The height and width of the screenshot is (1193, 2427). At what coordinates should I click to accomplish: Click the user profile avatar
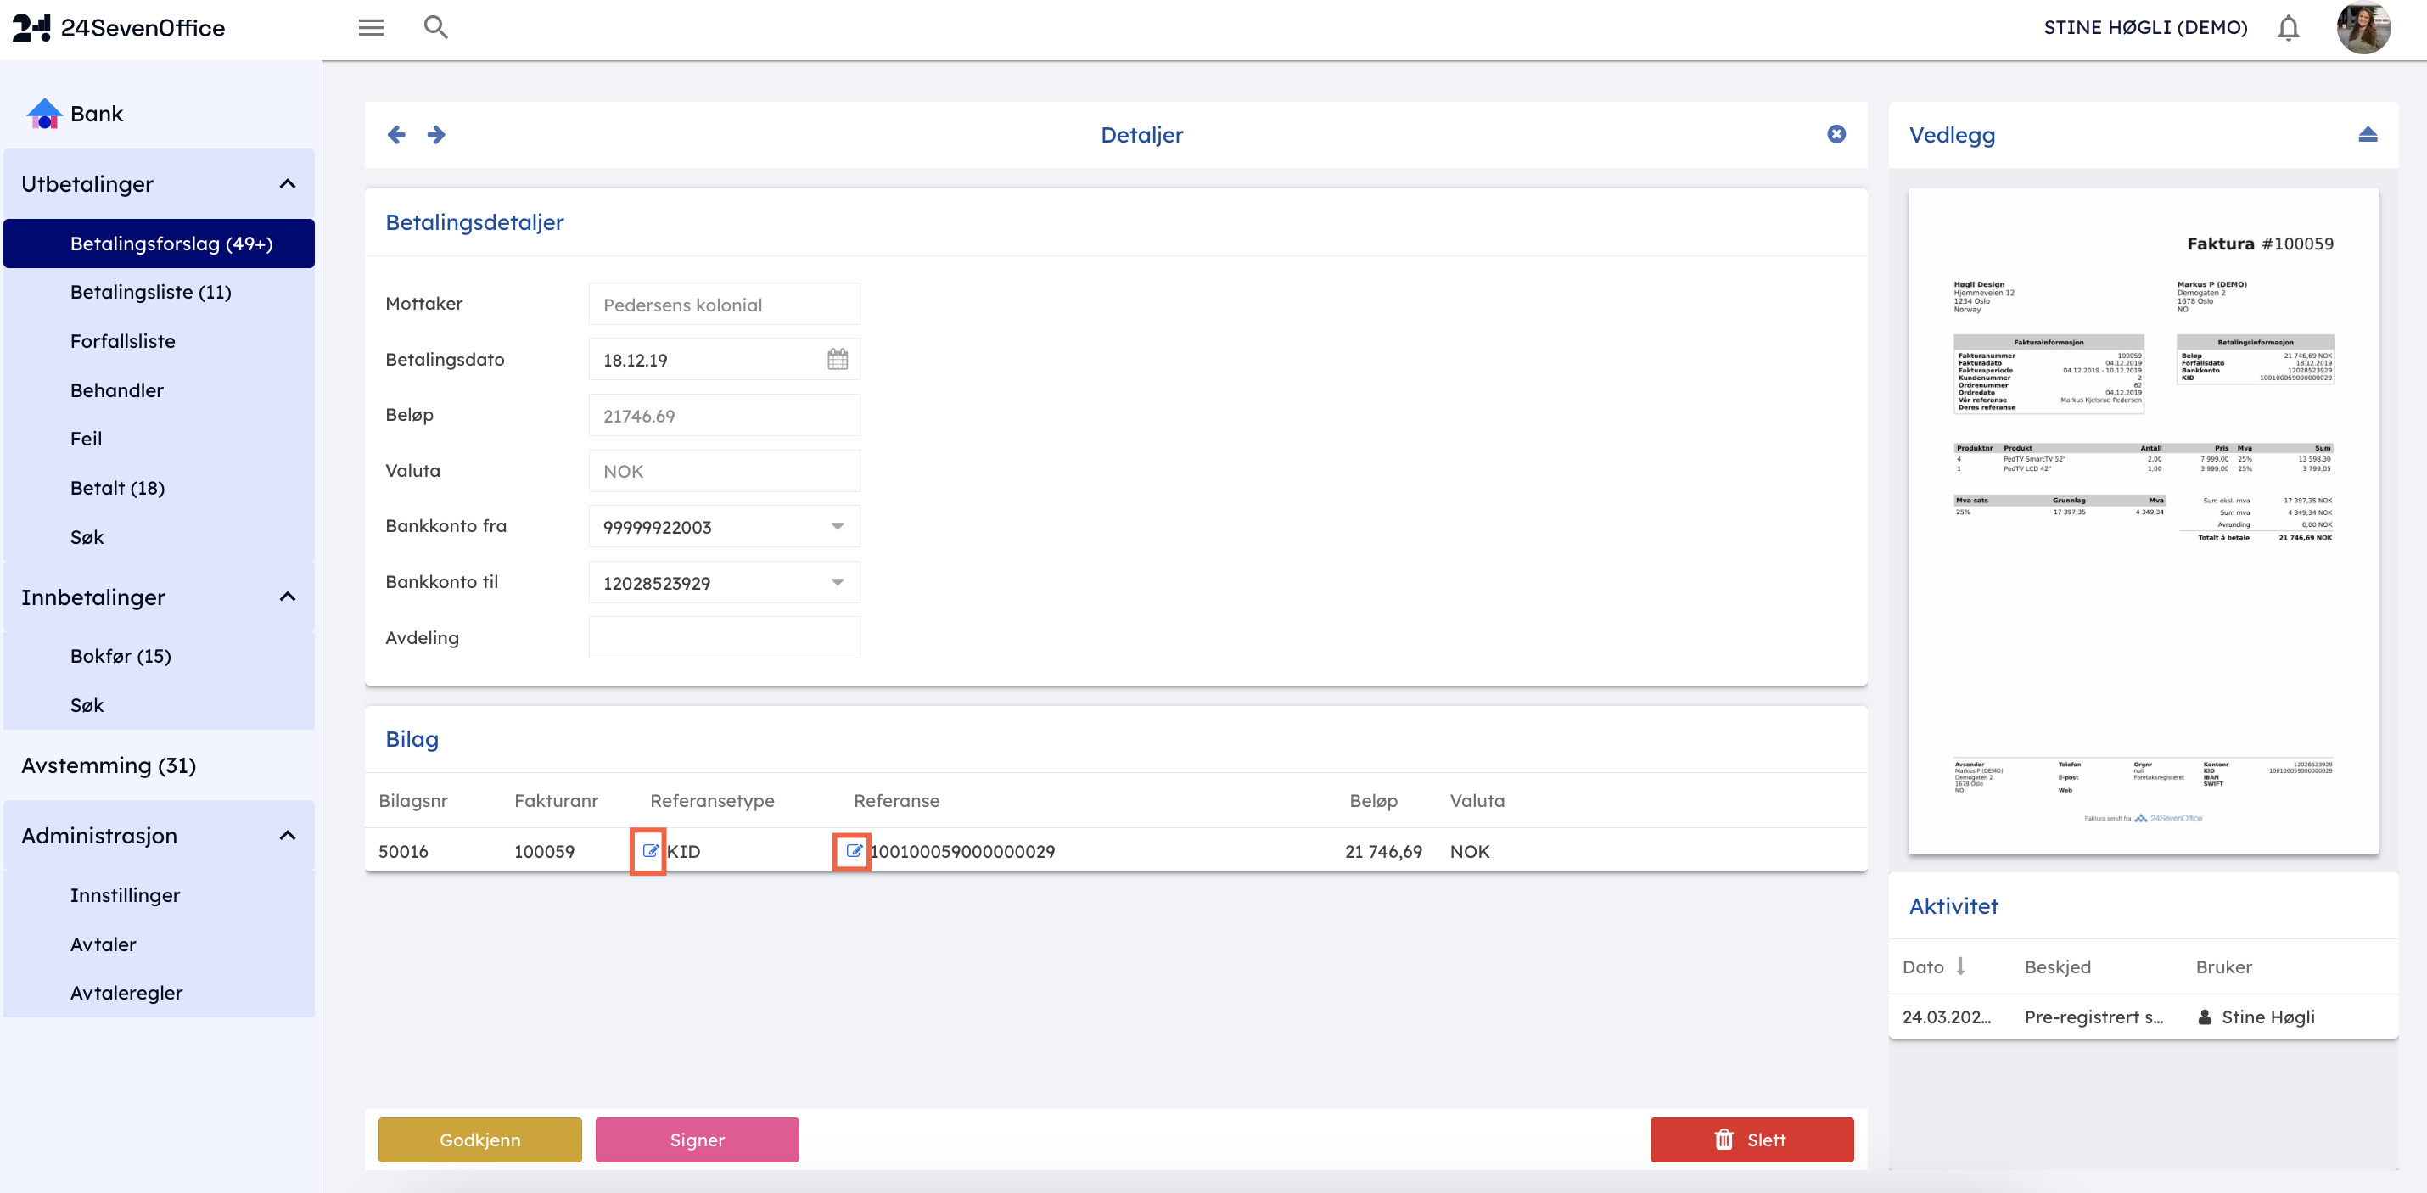click(x=2363, y=28)
